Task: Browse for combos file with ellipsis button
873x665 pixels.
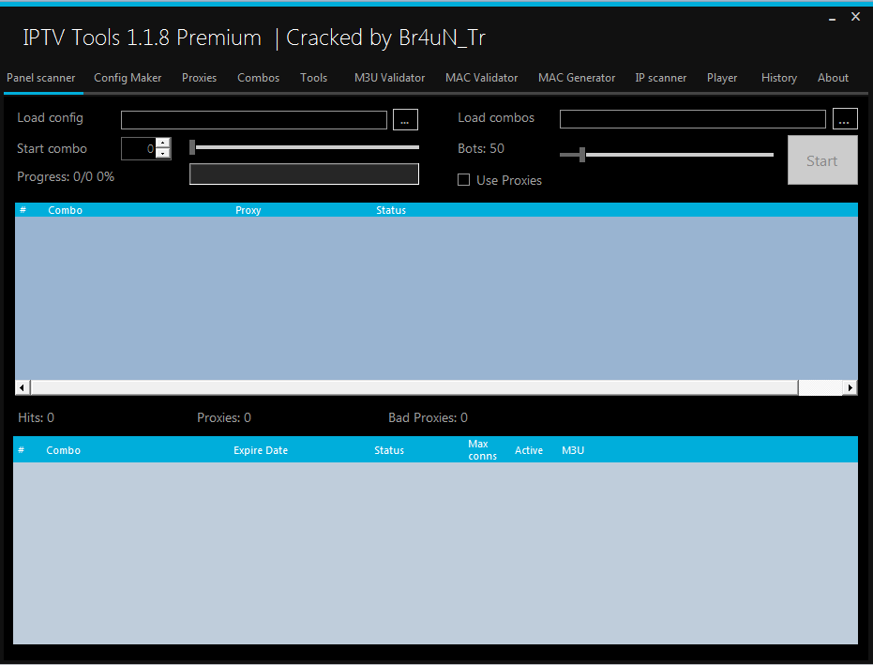Action: coord(845,118)
